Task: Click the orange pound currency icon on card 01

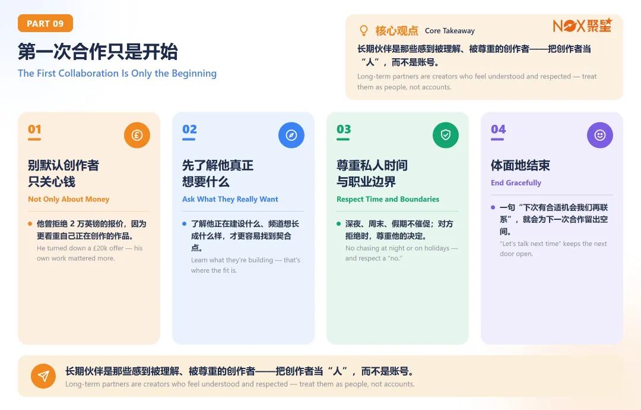Action: tap(137, 135)
